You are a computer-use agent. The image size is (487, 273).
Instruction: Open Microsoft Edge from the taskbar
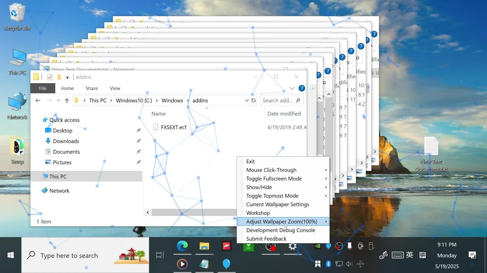(x=182, y=246)
